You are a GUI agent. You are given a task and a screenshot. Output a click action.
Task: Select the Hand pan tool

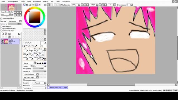click(x=33, y=46)
